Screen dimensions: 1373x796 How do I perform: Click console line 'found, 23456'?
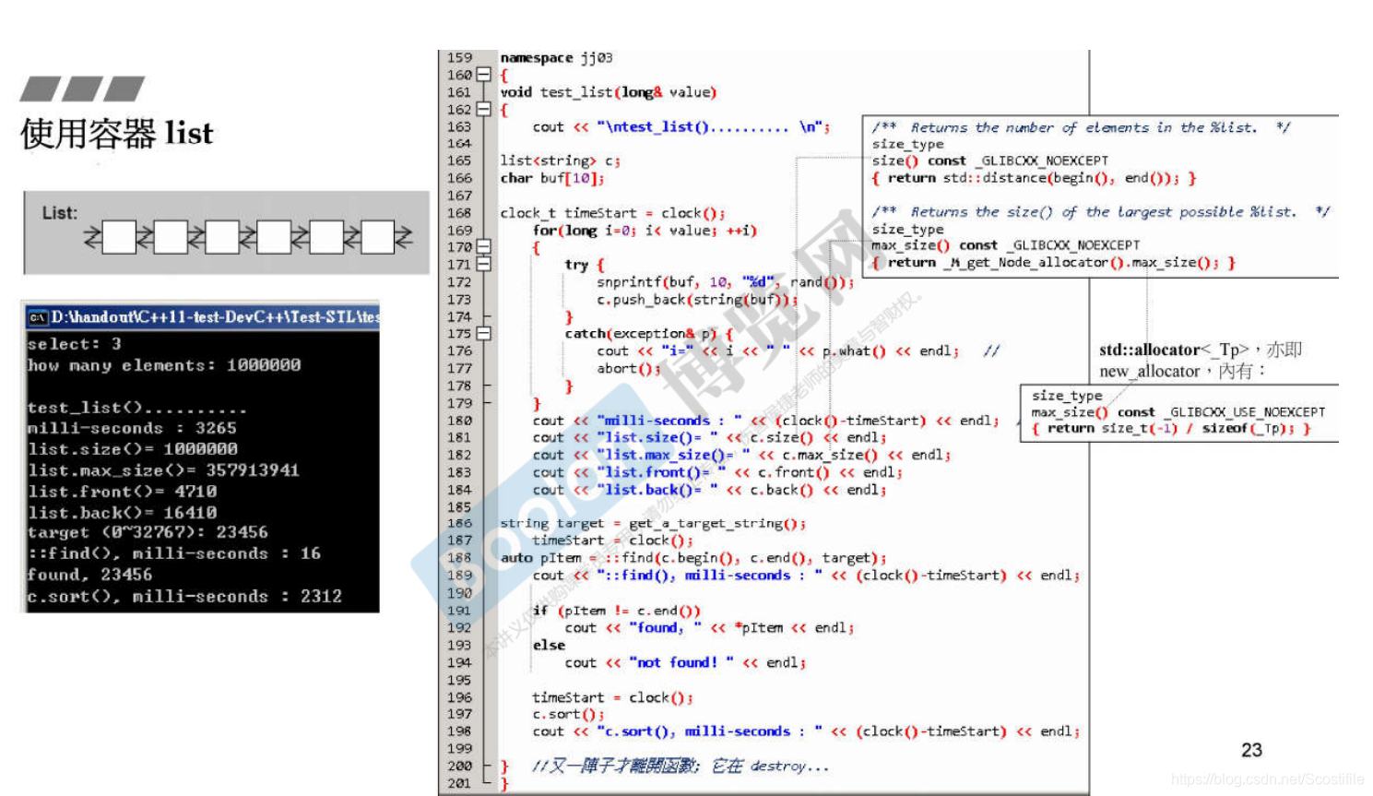[89, 575]
